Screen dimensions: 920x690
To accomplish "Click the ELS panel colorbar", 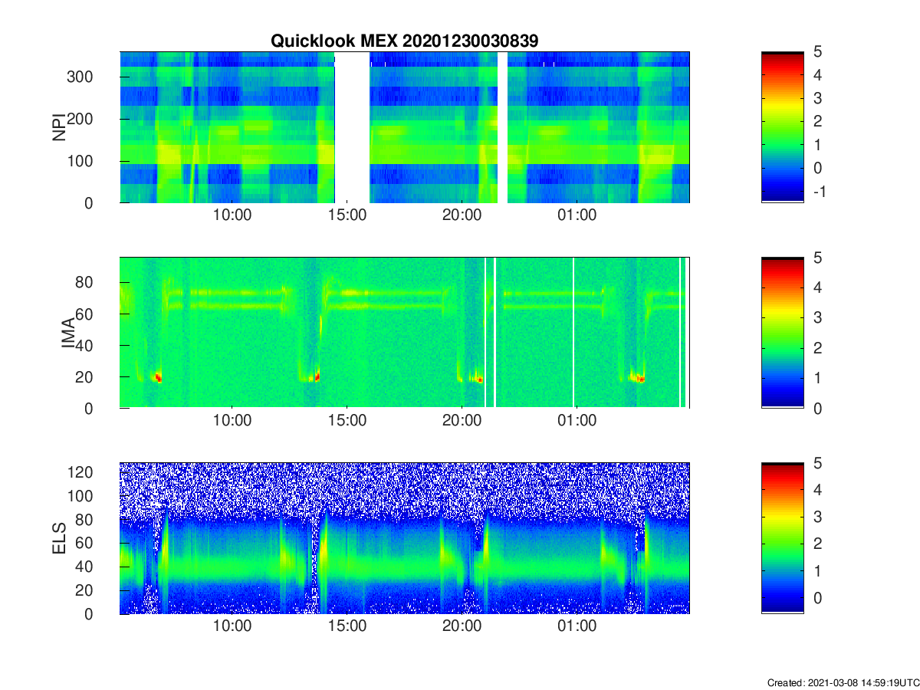I will click(782, 538).
